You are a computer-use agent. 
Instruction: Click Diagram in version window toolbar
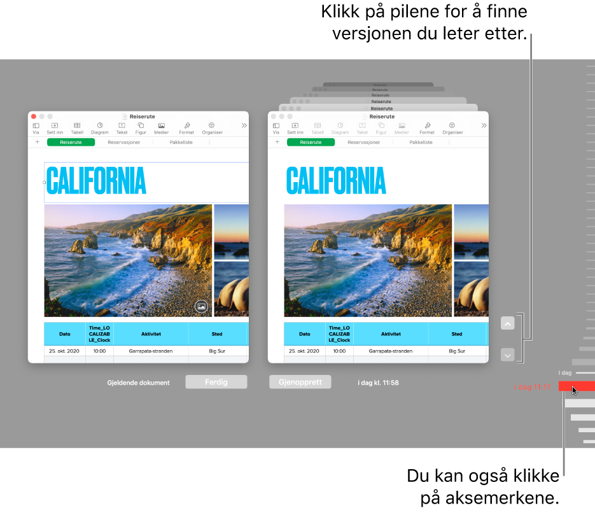pyautogui.click(x=340, y=129)
